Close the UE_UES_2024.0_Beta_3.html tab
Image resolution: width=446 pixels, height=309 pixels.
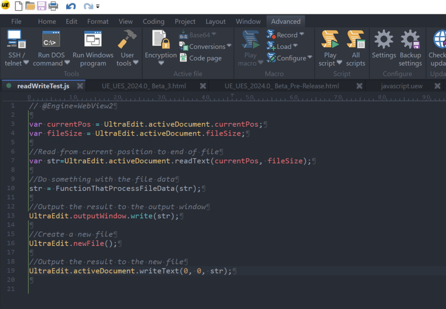pos(203,86)
